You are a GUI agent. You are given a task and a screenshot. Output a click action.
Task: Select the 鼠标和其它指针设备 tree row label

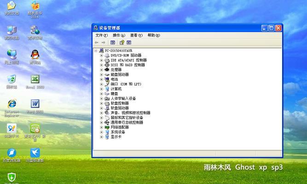point(127,118)
